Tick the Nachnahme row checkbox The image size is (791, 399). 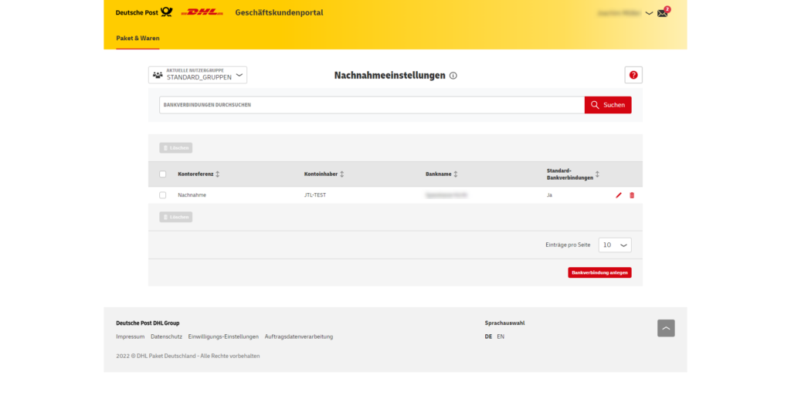(162, 195)
